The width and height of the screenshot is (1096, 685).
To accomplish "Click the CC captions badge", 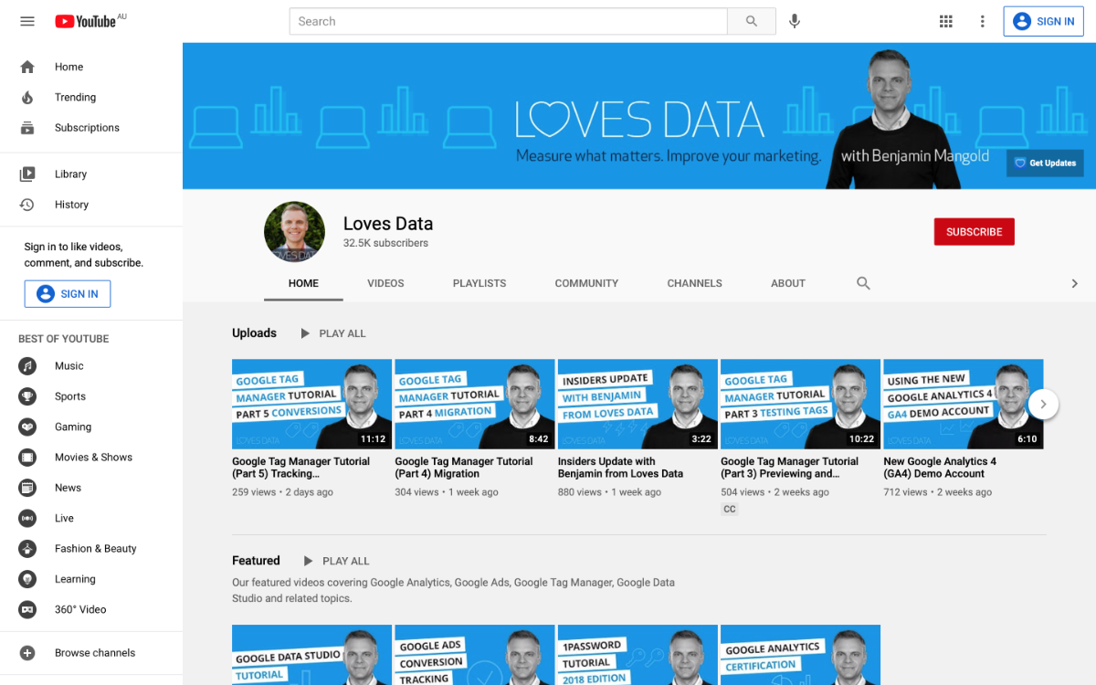I will tap(729, 510).
